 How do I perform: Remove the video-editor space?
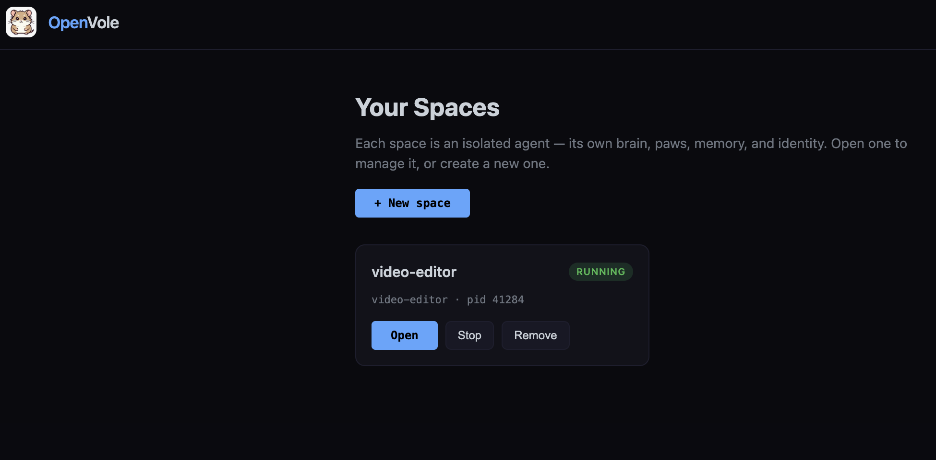coord(536,335)
